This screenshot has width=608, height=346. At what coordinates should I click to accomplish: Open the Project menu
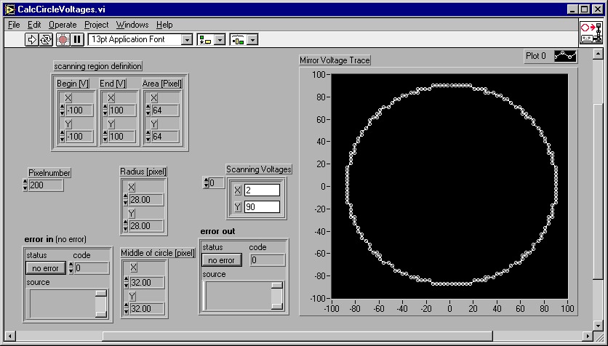96,25
